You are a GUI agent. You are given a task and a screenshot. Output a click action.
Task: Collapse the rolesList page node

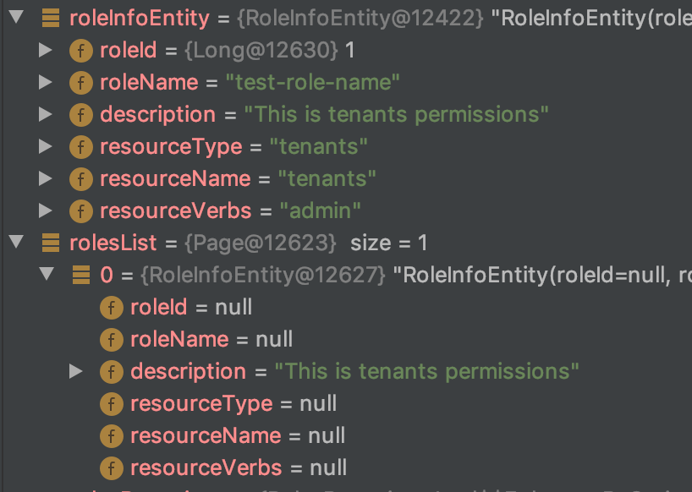[14, 243]
